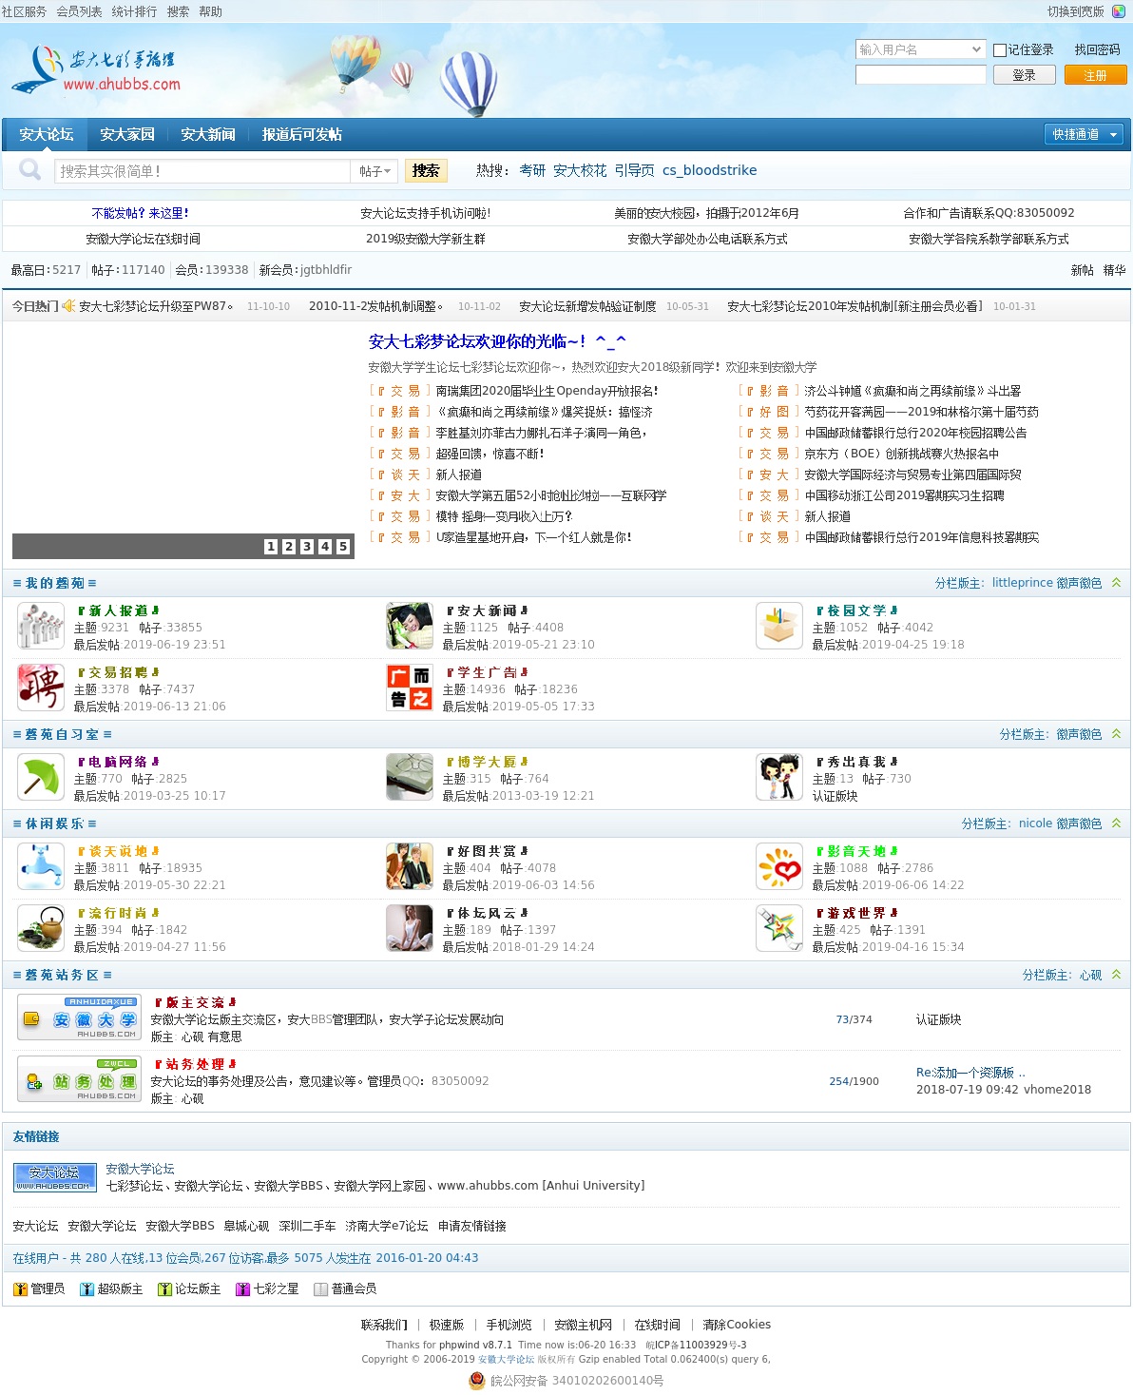Collapse the 我的蠡苑 section

coord(1116,583)
